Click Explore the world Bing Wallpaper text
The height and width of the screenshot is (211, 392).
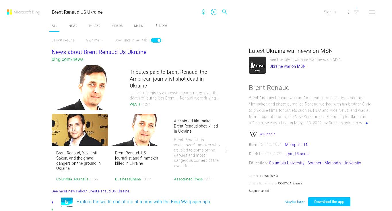click(x=143, y=202)
